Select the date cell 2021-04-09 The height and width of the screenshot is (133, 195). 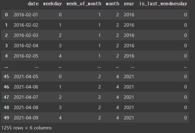coord(26,118)
